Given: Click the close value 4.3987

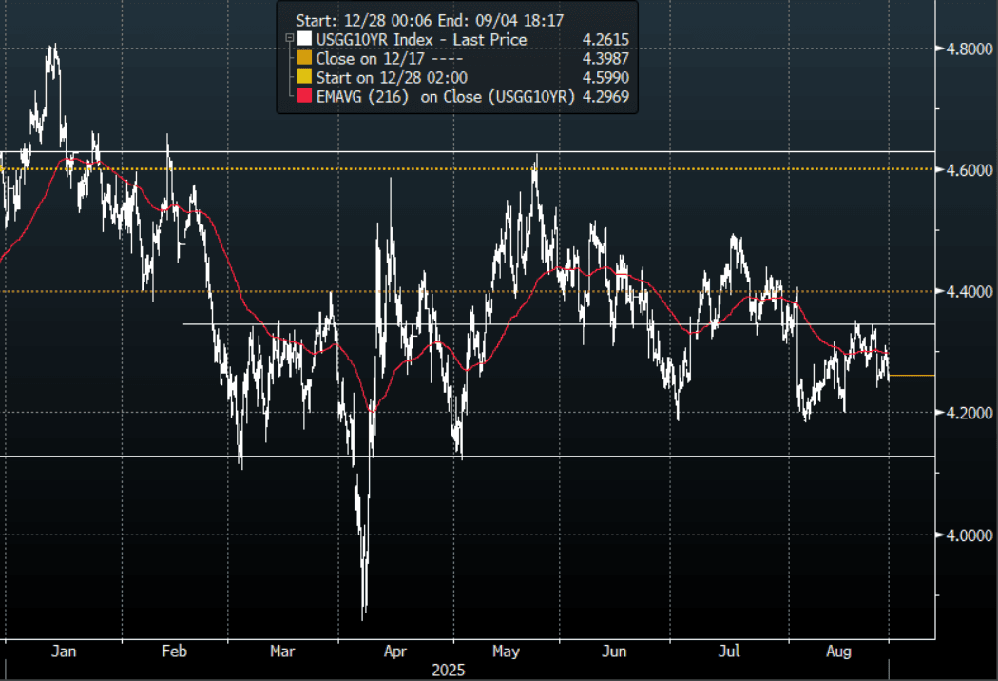Looking at the screenshot, I should pyautogui.click(x=605, y=59).
